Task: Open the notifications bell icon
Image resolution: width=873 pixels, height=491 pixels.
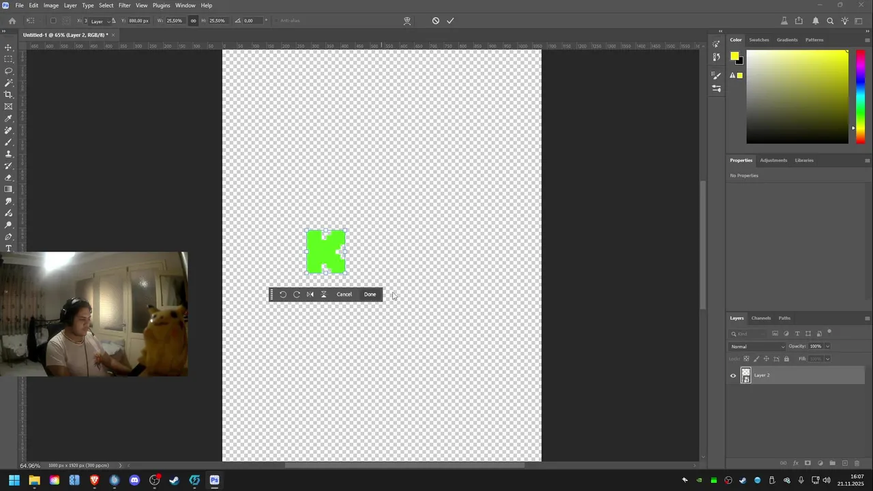Action: (x=816, y=21)
